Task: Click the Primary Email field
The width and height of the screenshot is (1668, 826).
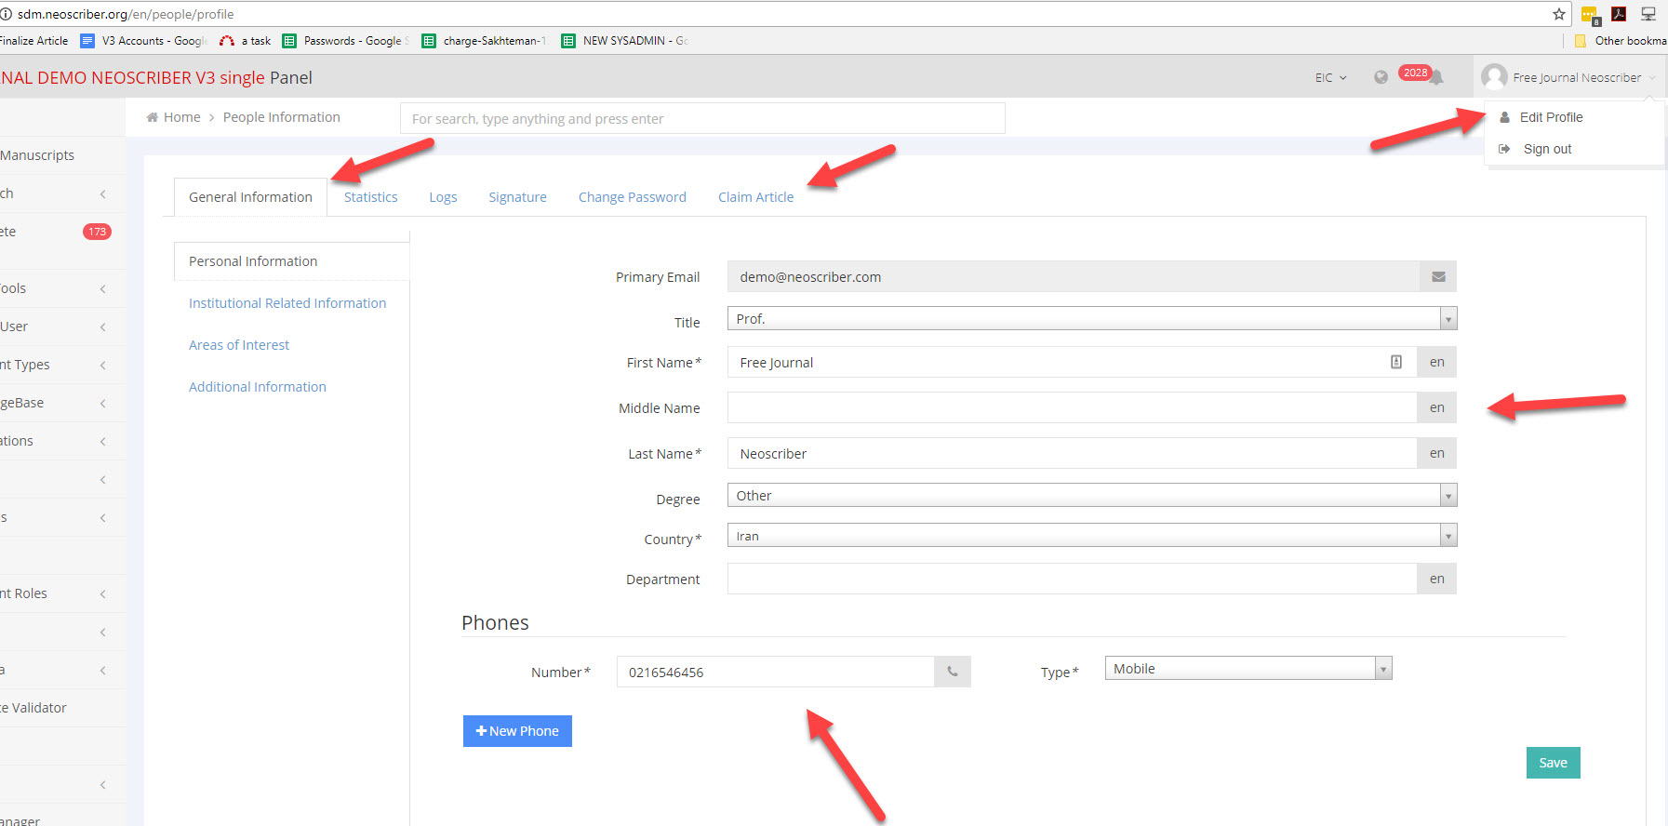Action: click(1074, 276)
